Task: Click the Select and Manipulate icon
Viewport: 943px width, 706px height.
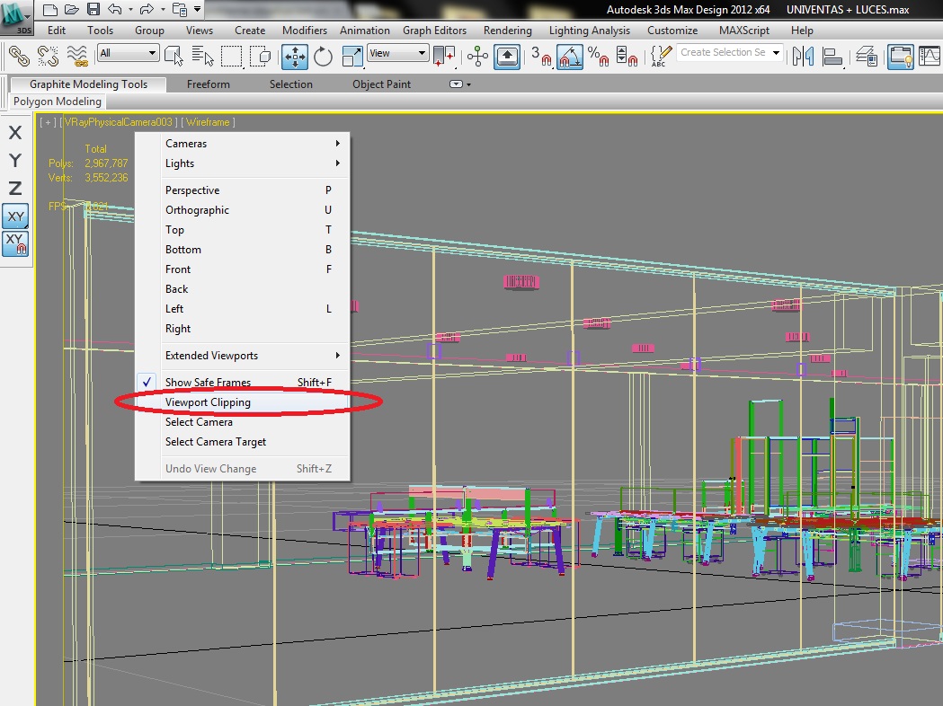Action: pos(477,57)
